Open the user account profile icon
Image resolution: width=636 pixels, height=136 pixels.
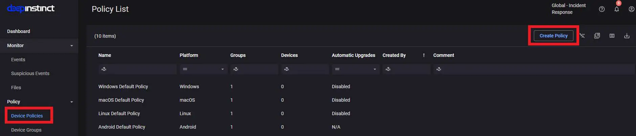(x=631, y=9)
